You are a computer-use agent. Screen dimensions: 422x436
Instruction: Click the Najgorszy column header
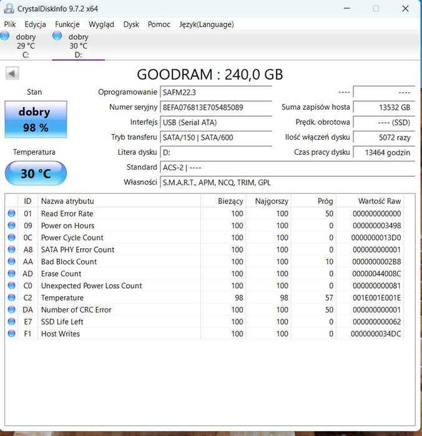(x=268, y=201)
